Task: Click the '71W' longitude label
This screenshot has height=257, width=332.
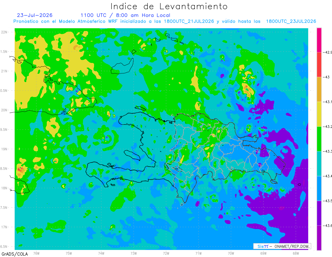Action: [198, 253]
